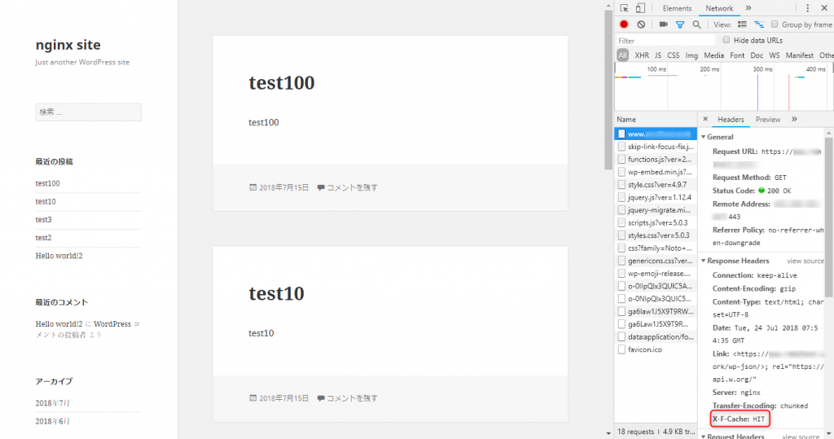This screenshot has width=834, height=439.
Task: Collapse the General headers section
Action: [704, 137]
